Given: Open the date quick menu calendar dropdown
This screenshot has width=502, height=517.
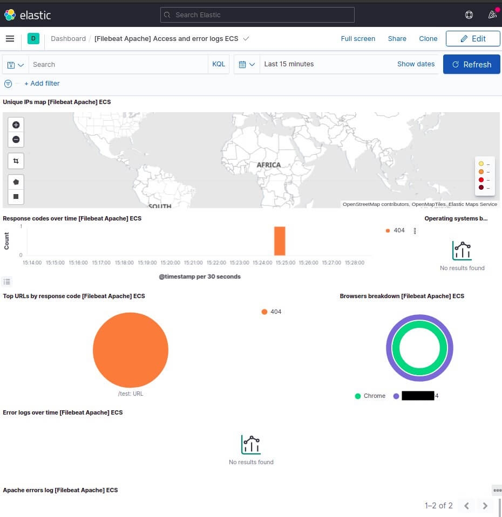Looking at the screenshot, I should point(247,65).
